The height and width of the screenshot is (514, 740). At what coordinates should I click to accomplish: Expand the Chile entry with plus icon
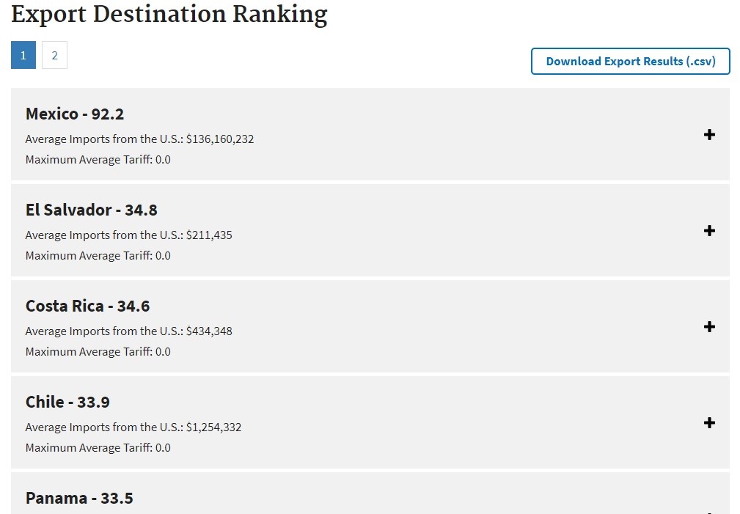[709, 422]
